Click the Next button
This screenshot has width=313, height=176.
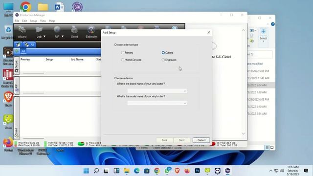(181, 140)
